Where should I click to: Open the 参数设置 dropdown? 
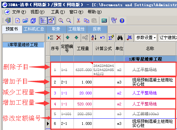pyautogui.click(x=146, y=38)
